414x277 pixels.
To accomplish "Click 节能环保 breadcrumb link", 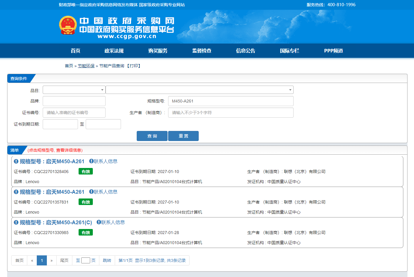I will coord(86,66).
